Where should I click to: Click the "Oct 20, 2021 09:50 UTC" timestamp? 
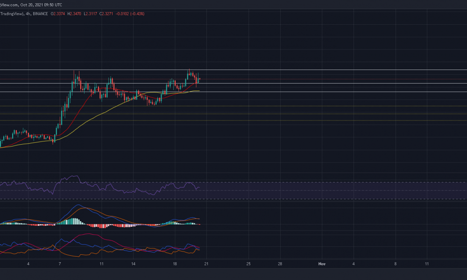pyautogui.click(x=41, y=5)
